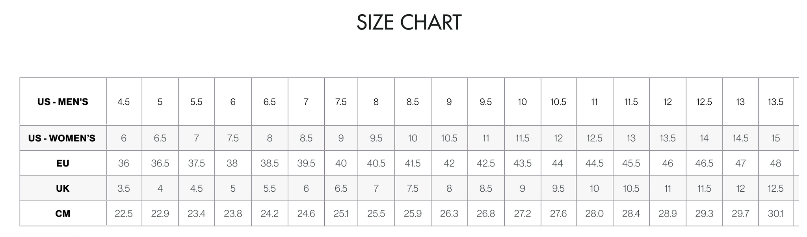This screenshot has height=237, width=807.
Task: Select EU size 39.5 cell
Action: click(306, 163)
